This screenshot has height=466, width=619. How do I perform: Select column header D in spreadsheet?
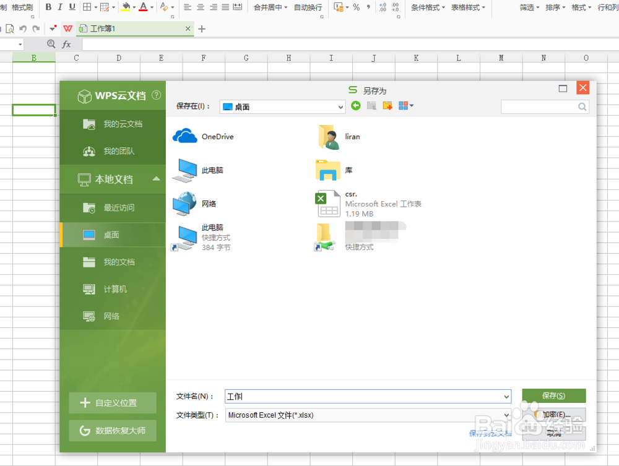click(119, 58)
